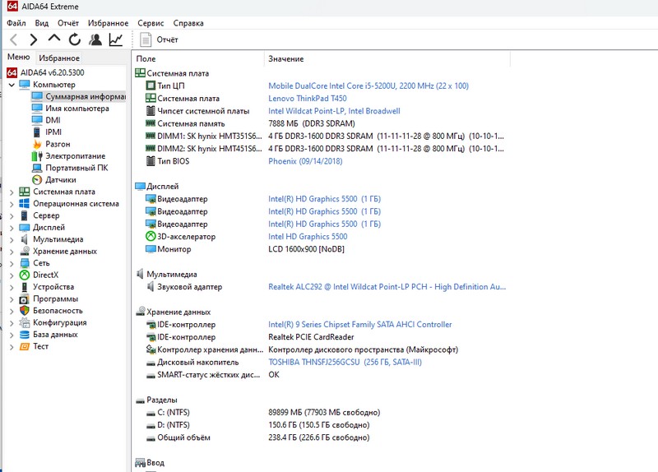The image size is (658, 472).
Task: Switch to the Избранное sidebar tab
Action: click(59, 58)
